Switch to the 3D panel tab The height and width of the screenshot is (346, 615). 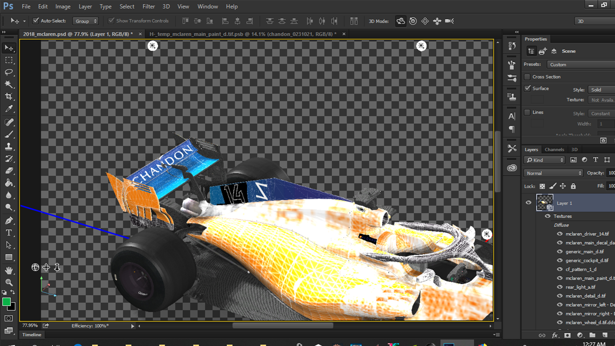pos(574,150)
